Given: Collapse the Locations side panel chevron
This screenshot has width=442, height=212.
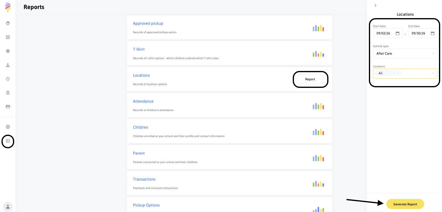Looking at the screenshot, I should tap(375, 5).
